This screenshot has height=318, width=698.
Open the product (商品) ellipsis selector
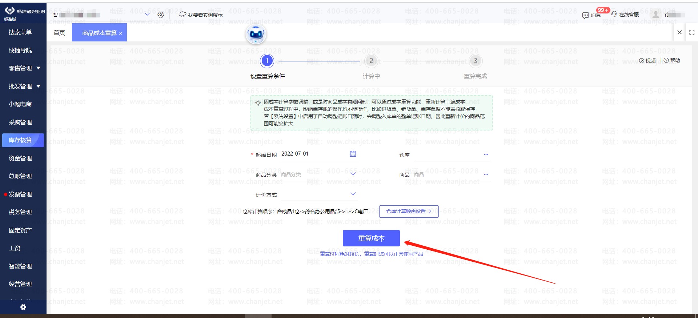[486, 174]
